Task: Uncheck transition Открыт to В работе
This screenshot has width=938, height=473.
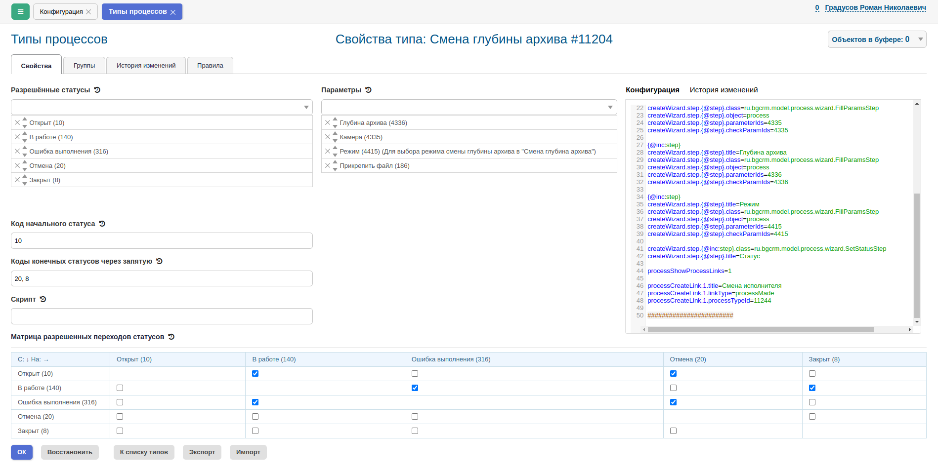Action: 256,374
